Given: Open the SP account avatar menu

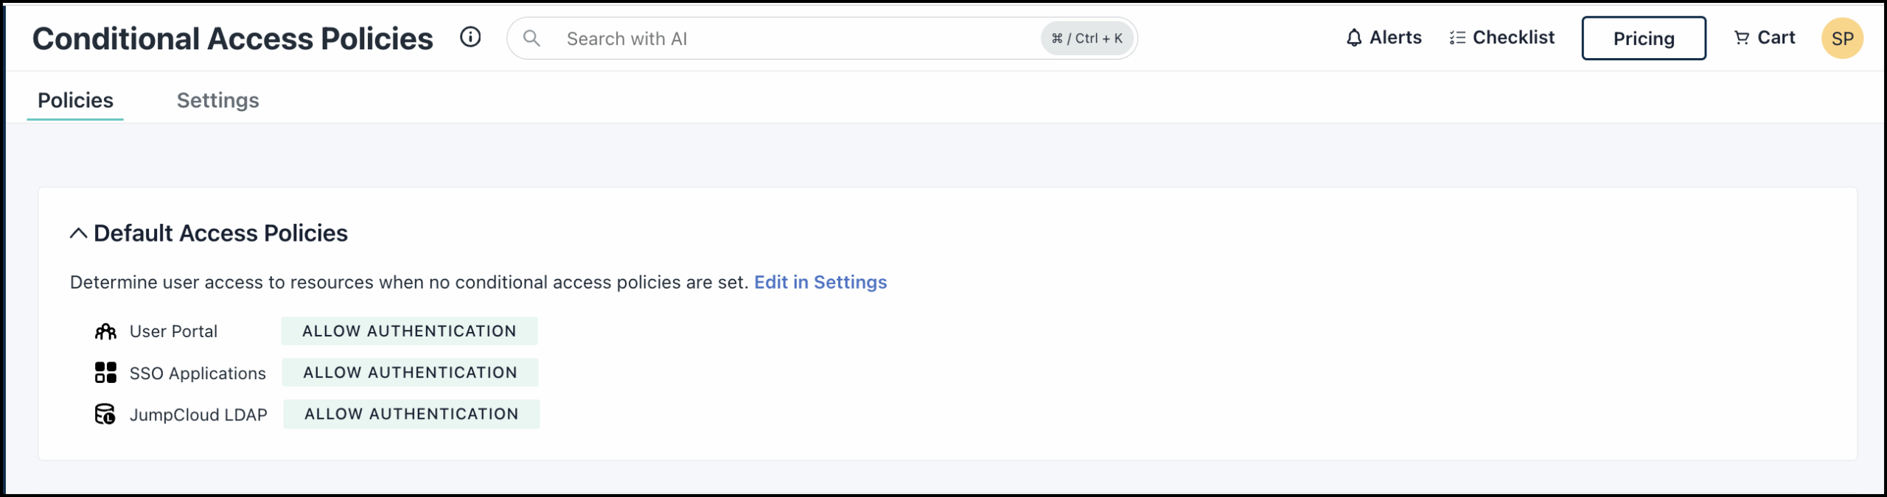Looking at the screenshot, I should 1843,38.
